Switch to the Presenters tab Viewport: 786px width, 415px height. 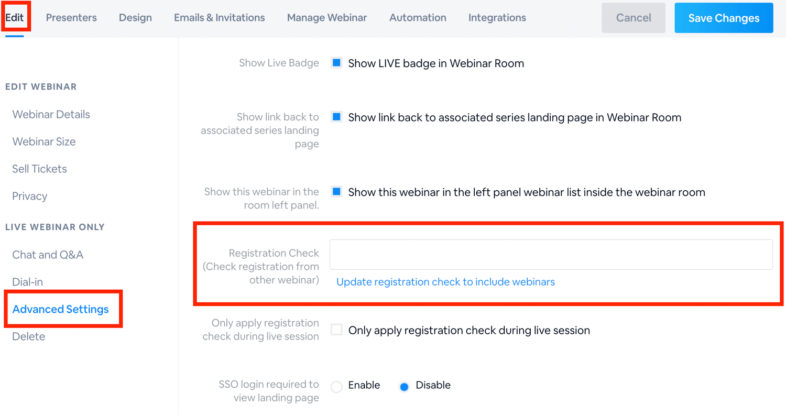pos(71,17)
